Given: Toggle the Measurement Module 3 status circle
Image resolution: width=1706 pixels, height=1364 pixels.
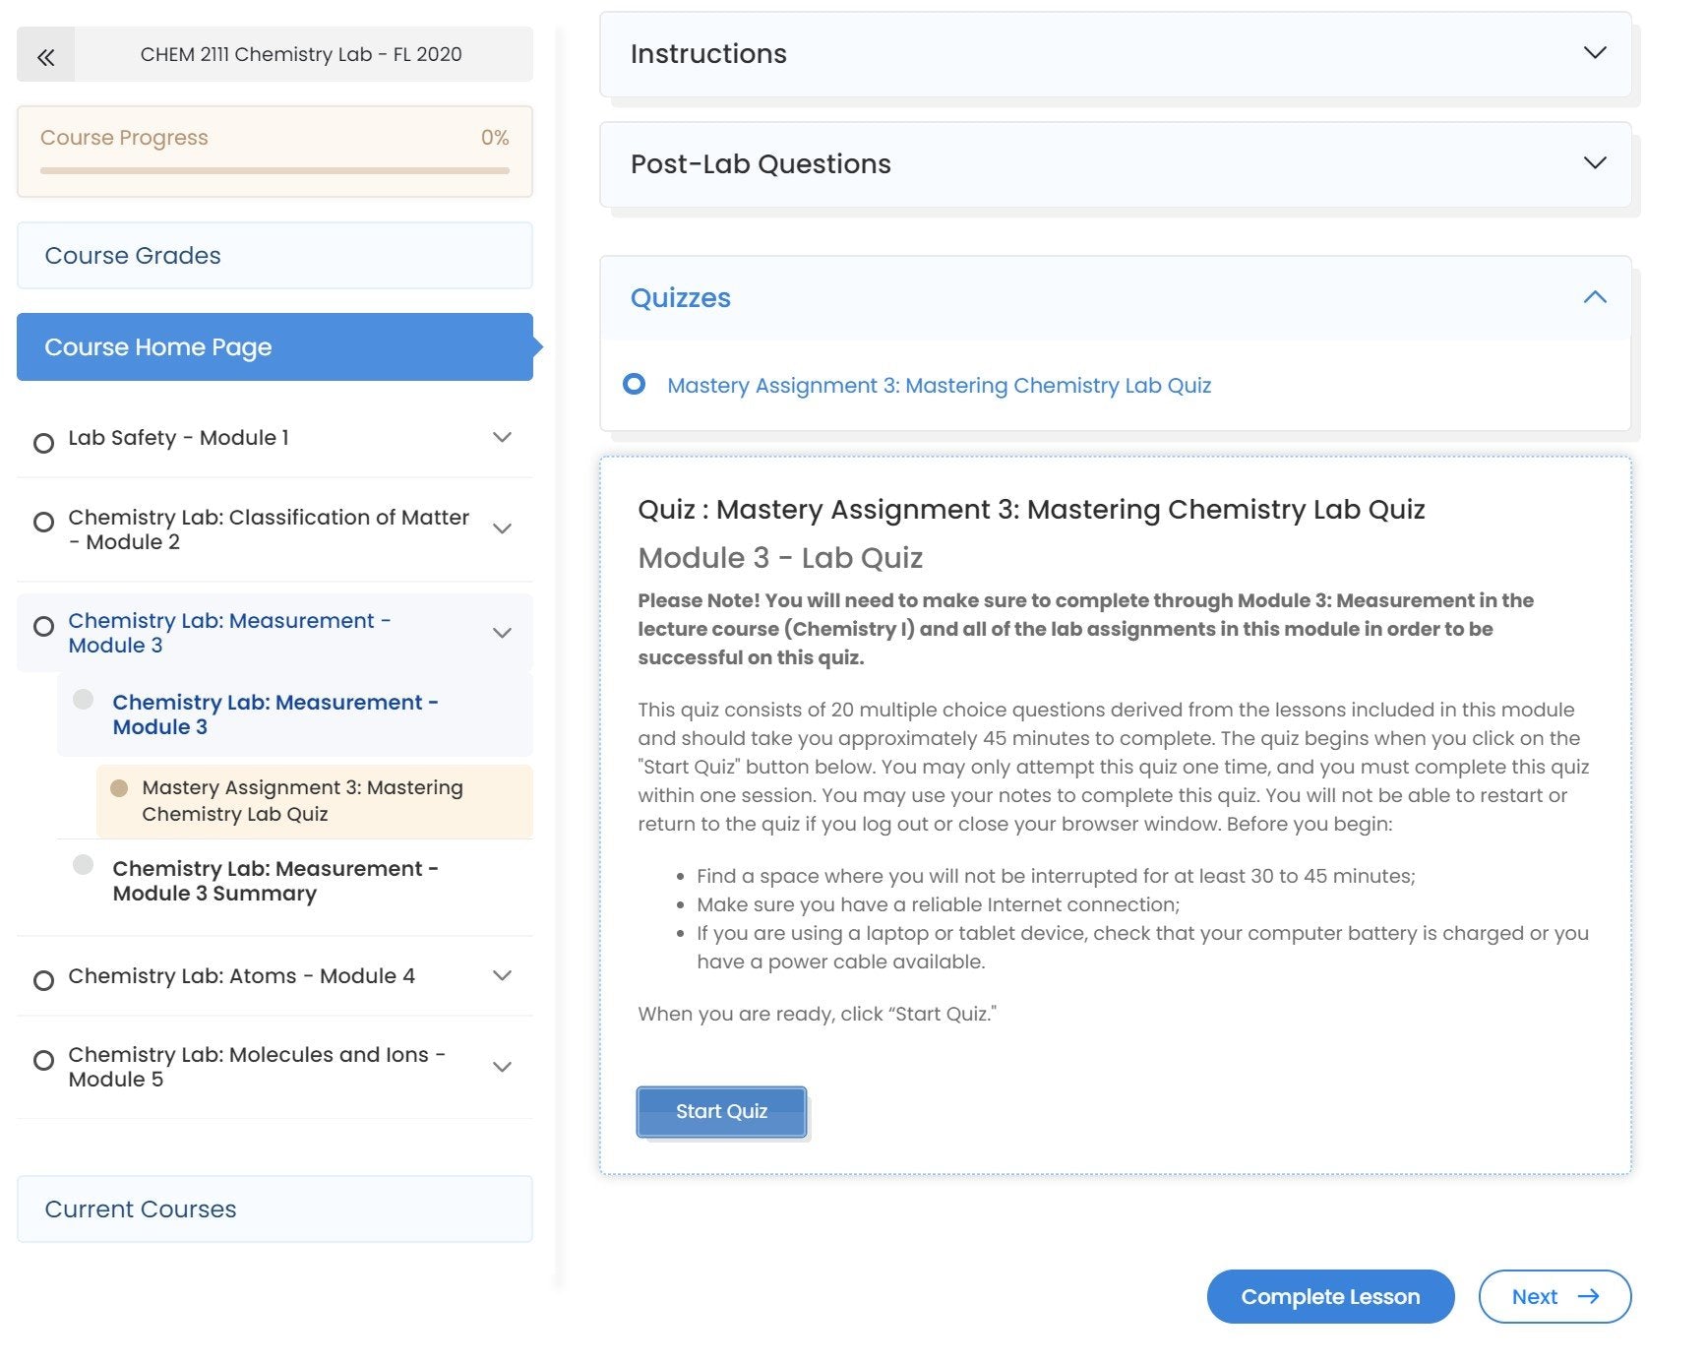Looking at the screenshot, I should click(x=43, y=626).
